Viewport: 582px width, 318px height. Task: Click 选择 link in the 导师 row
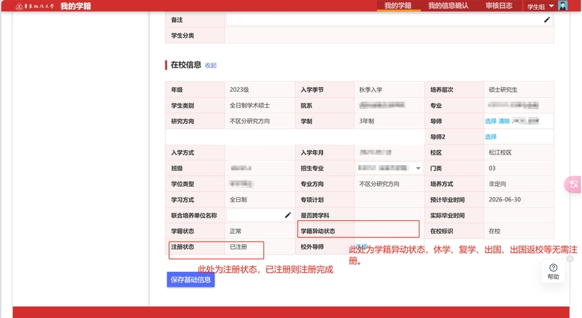(490, 121)
